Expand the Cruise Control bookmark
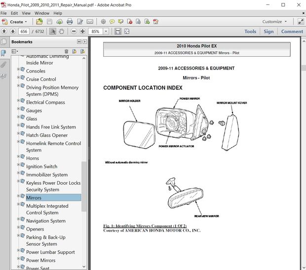This screenshot has height=270, width=306. [x=18, y=77]
